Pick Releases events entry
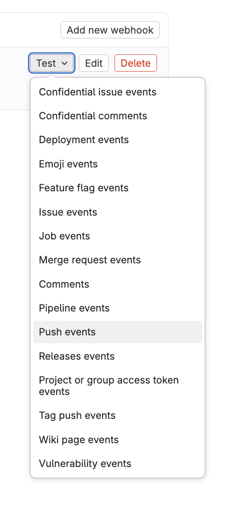The width and height of the screenshot is (237, 509). coord(118,356)
